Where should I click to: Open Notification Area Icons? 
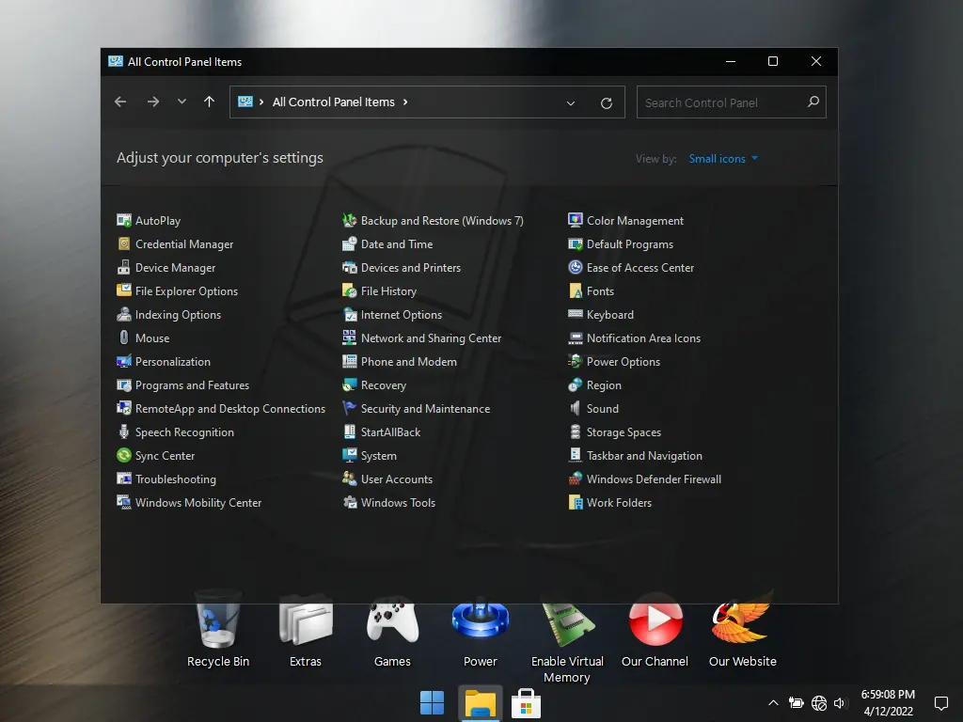[635, 337]
